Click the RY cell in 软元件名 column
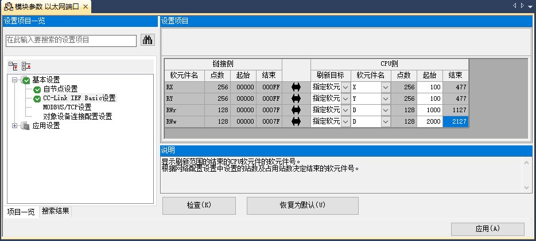This screenshot has height=241, width=536. coord(185,99)
